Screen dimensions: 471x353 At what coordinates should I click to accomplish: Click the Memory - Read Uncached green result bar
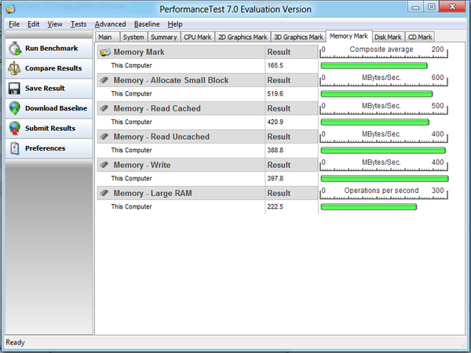click(383, 150)
